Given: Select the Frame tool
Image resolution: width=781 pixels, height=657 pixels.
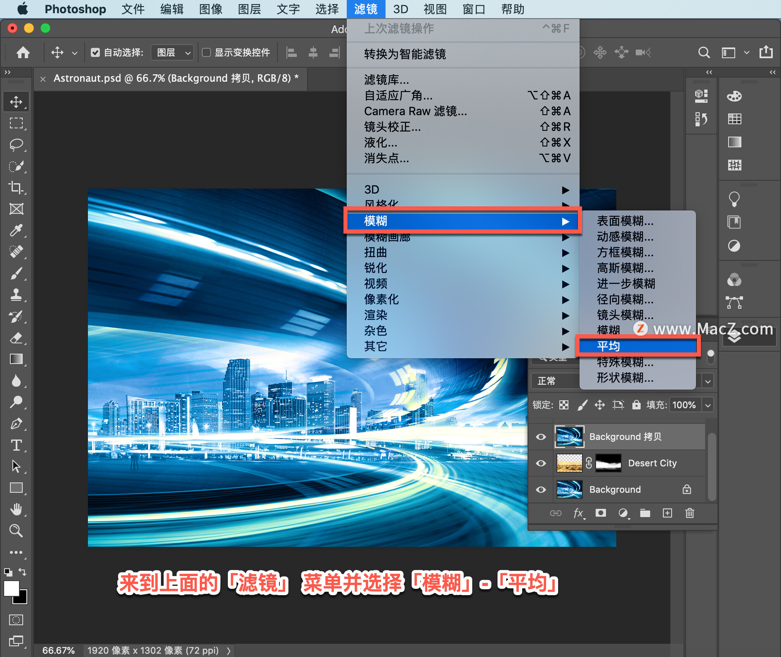Looking at the screenshot, I should [16, 209].
